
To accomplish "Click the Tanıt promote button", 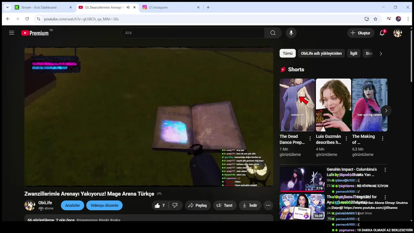I will (x=224, y=205).
